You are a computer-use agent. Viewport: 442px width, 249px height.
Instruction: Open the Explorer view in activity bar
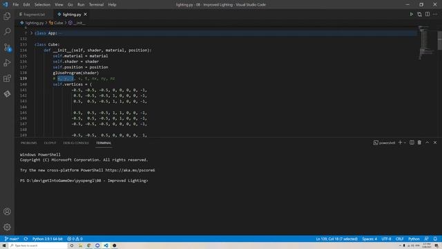pos(7,17)
